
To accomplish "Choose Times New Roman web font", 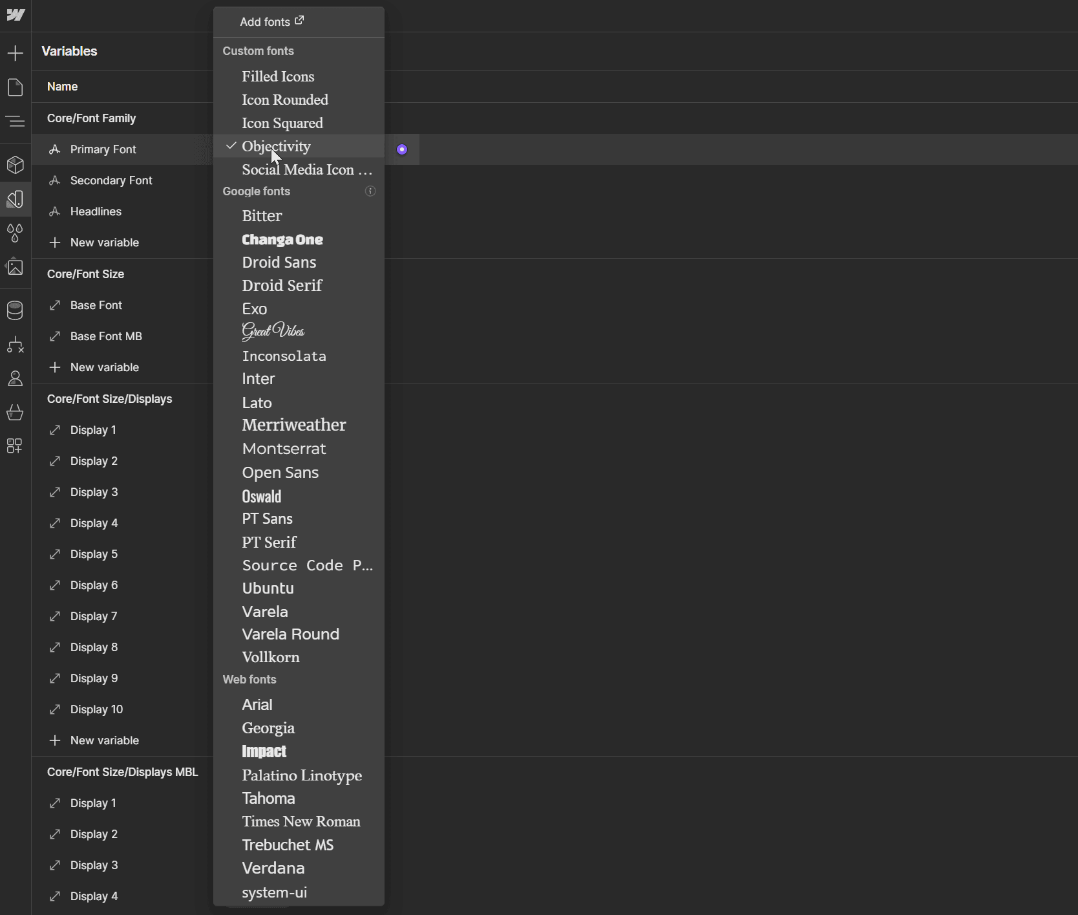I will (299, 822).
